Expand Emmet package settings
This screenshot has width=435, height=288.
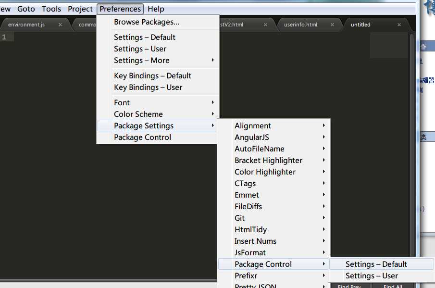(273, 195)
